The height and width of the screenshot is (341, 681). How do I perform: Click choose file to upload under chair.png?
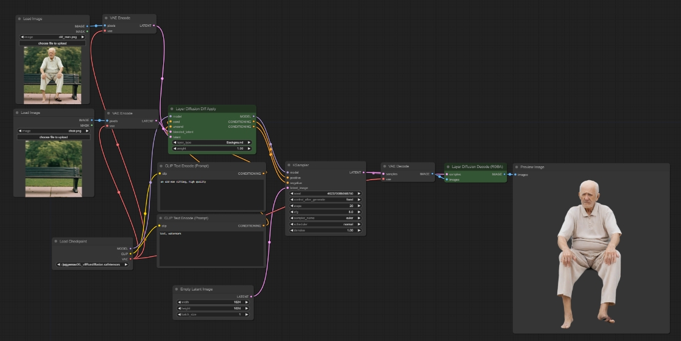(x=54, y=137)
